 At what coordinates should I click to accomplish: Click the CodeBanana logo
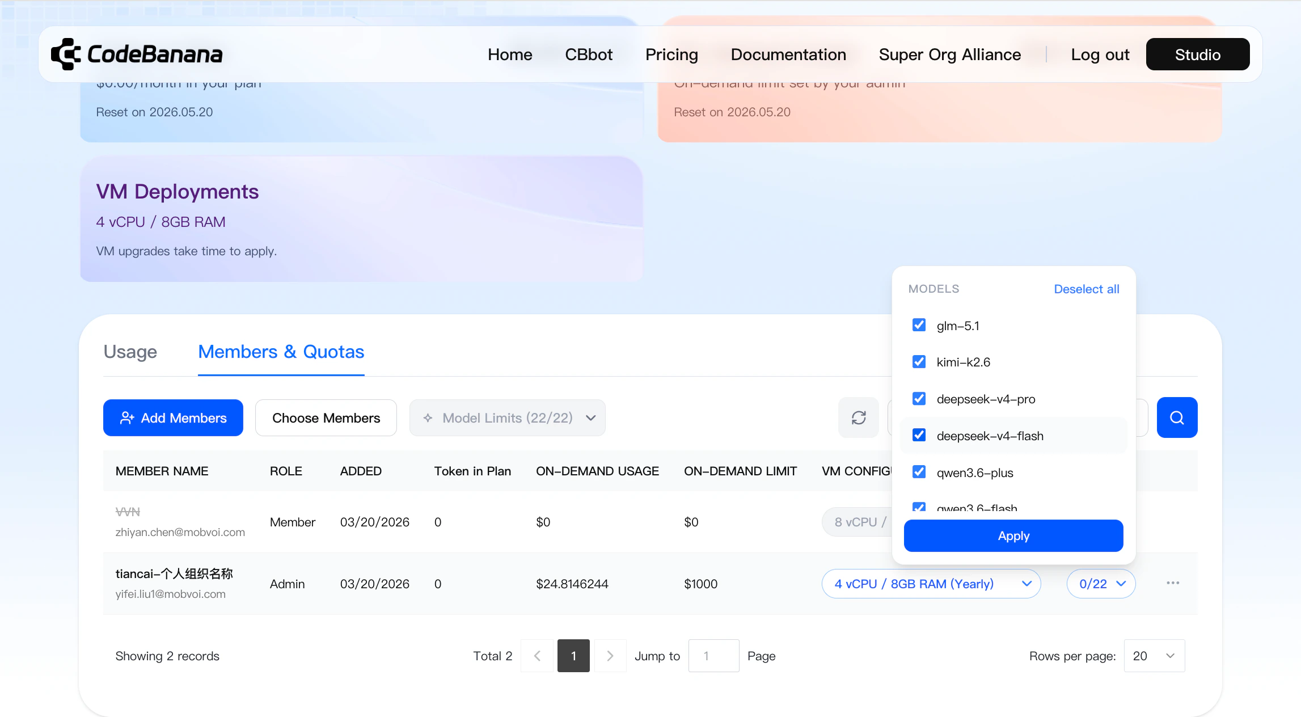click(137, 54)
